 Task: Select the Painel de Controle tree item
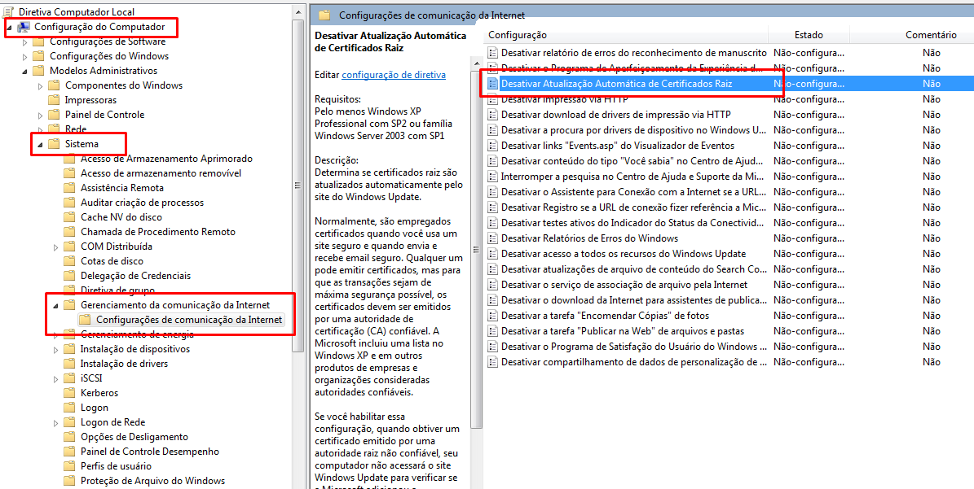click(104, 115)
